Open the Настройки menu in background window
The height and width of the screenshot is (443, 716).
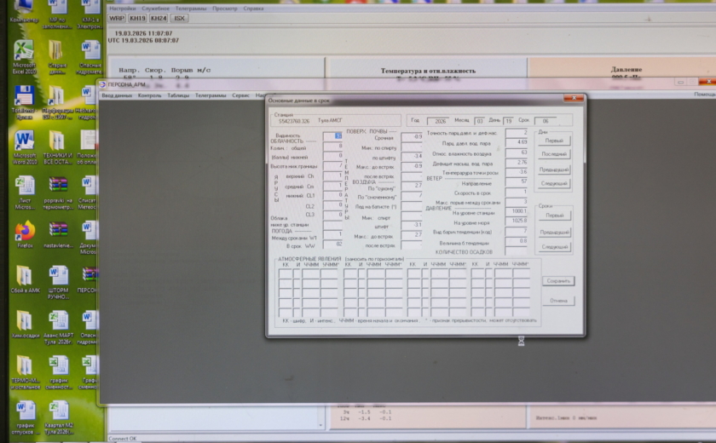click(123, 8)
